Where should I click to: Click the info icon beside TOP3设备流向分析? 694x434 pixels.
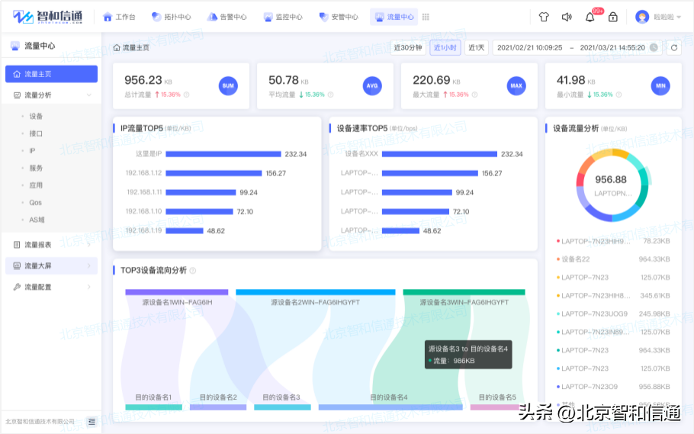click(x=193, y=271)
